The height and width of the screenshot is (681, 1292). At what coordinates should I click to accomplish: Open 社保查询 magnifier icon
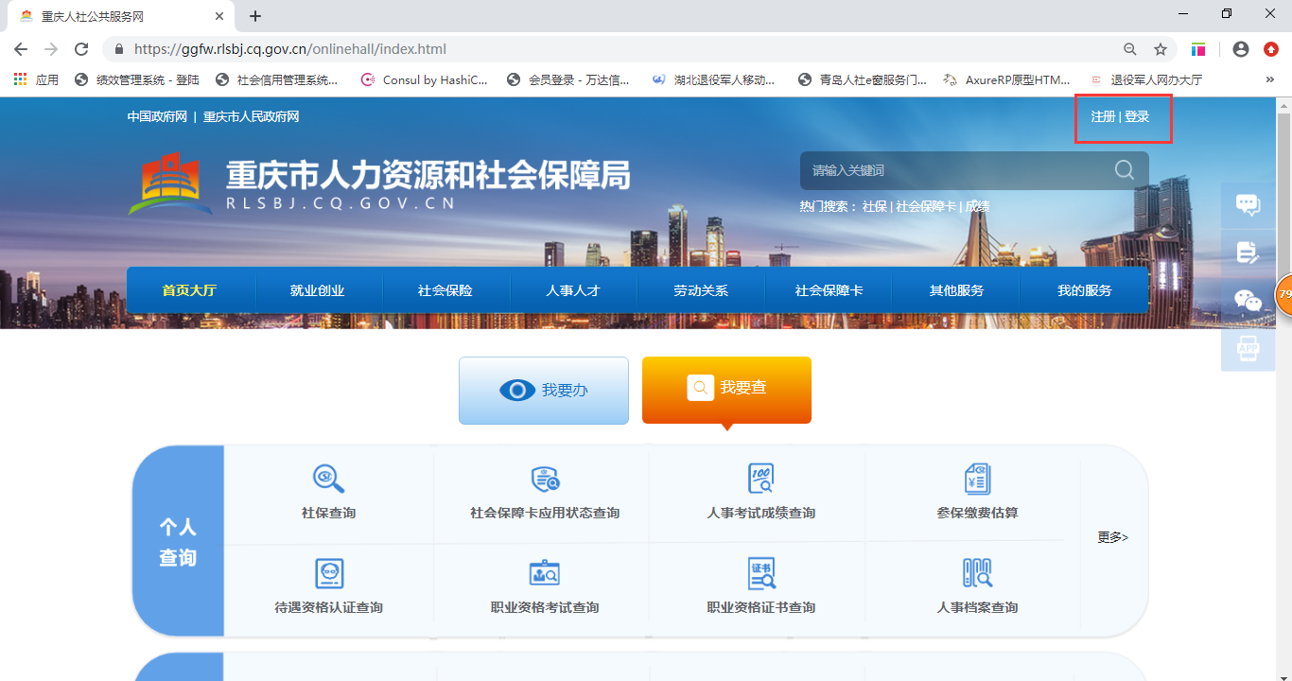328,479
